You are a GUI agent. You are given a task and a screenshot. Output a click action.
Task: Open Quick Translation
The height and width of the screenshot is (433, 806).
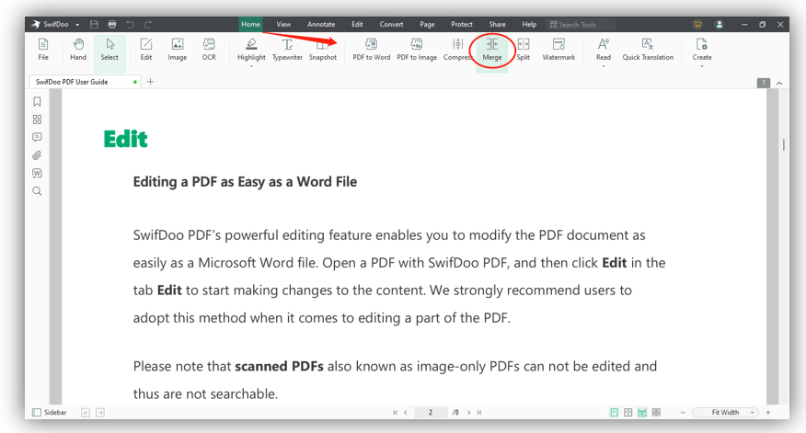(x=648, y=50)
